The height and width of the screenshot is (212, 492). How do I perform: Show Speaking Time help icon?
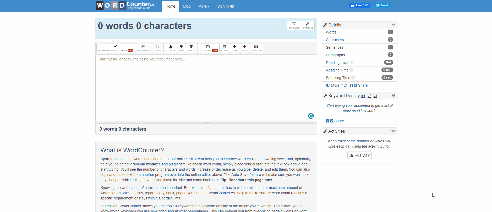click(353, 77)
